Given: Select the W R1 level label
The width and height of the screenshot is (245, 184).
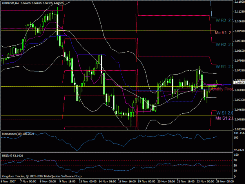Looking at the screenshot, I should click(224, 67).
